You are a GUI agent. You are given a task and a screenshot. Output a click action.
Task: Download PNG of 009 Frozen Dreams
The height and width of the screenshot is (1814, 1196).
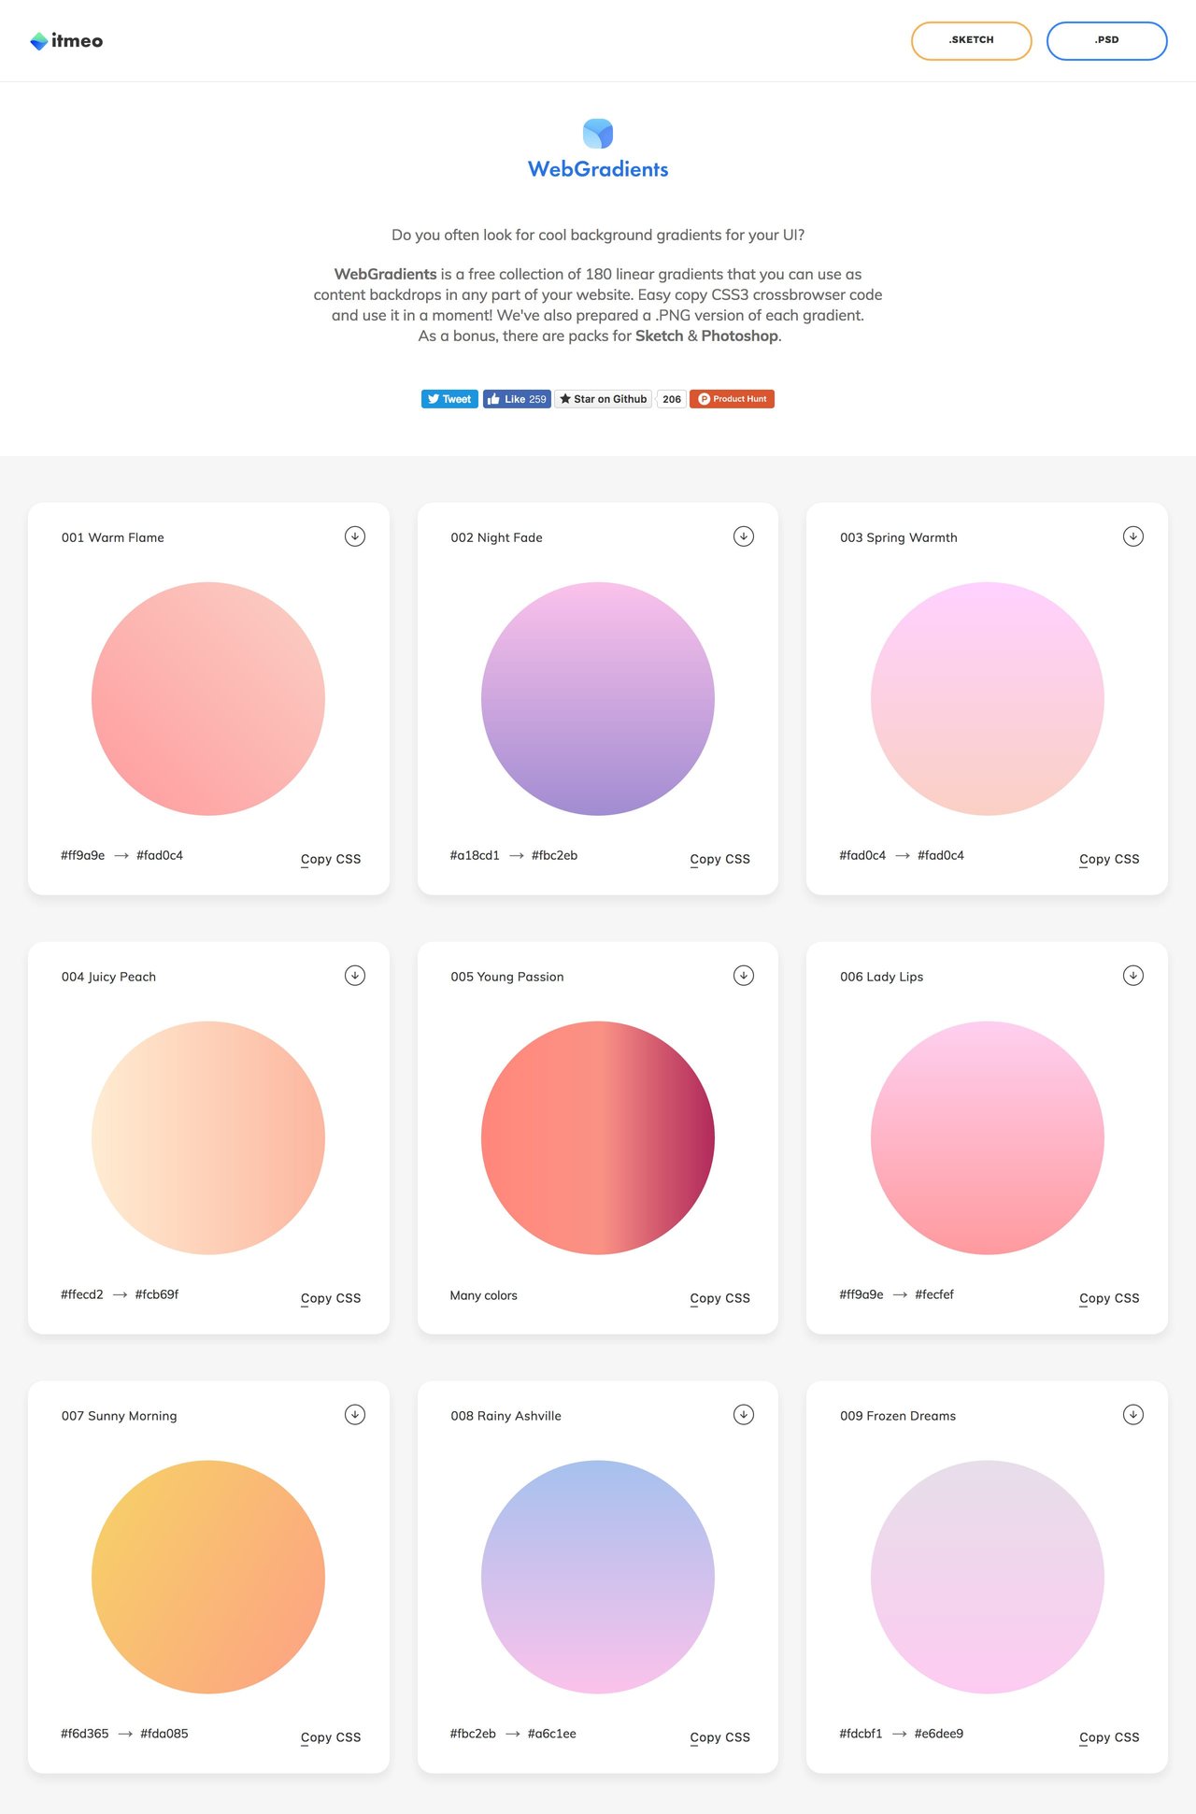click(1133, 1415)
